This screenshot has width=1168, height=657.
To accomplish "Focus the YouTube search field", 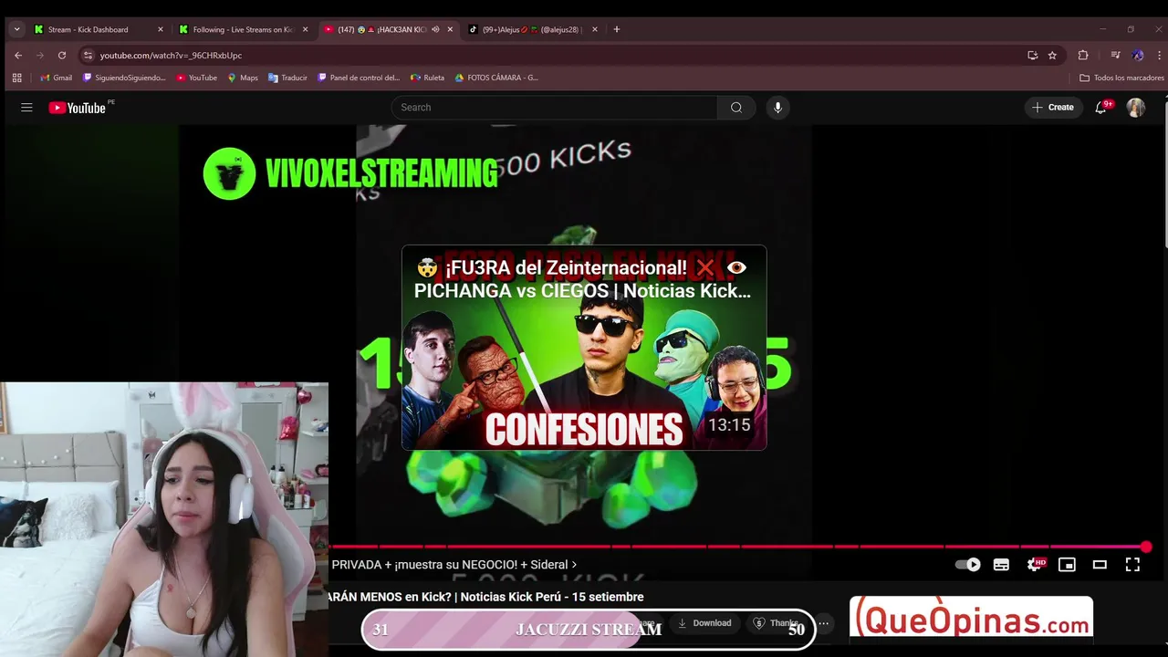I will click(x=554, y=108).
